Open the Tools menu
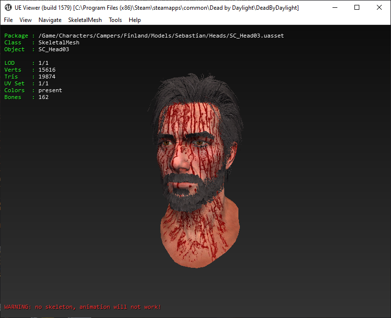The height and width of the screenshot is (318, 391). coord(115,20)
